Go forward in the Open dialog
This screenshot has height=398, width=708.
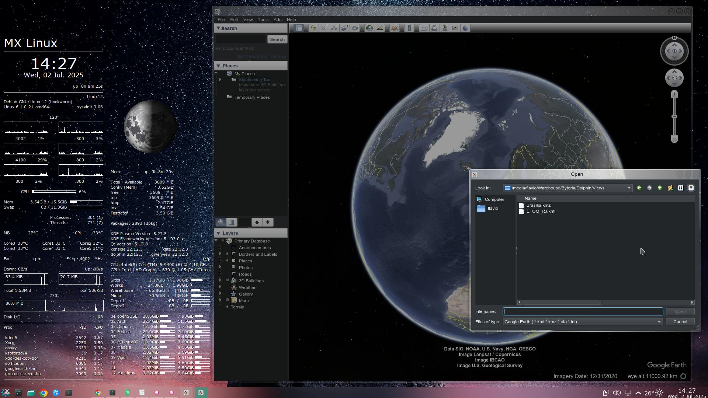649,188
